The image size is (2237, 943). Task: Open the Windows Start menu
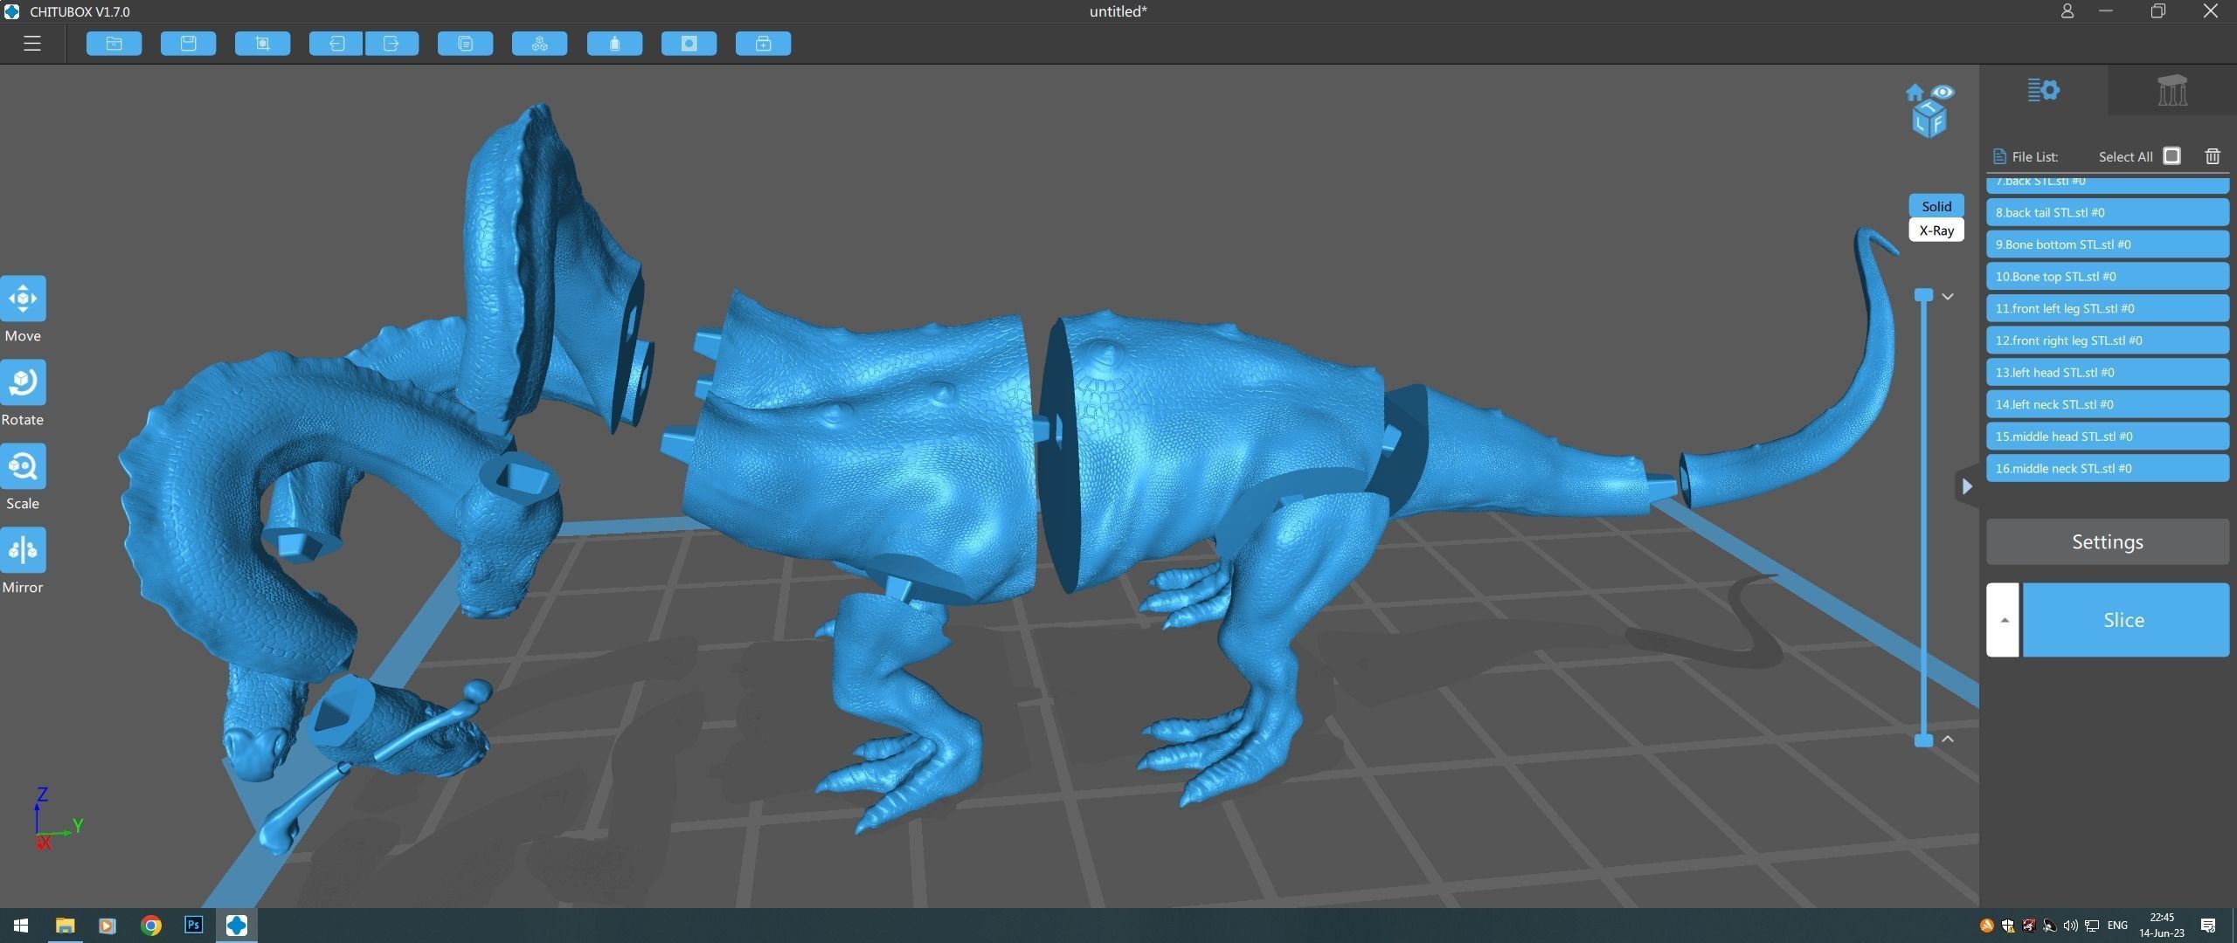21,926
